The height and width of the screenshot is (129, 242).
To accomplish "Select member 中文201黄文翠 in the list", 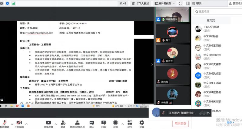I will [x=217, y=103].
